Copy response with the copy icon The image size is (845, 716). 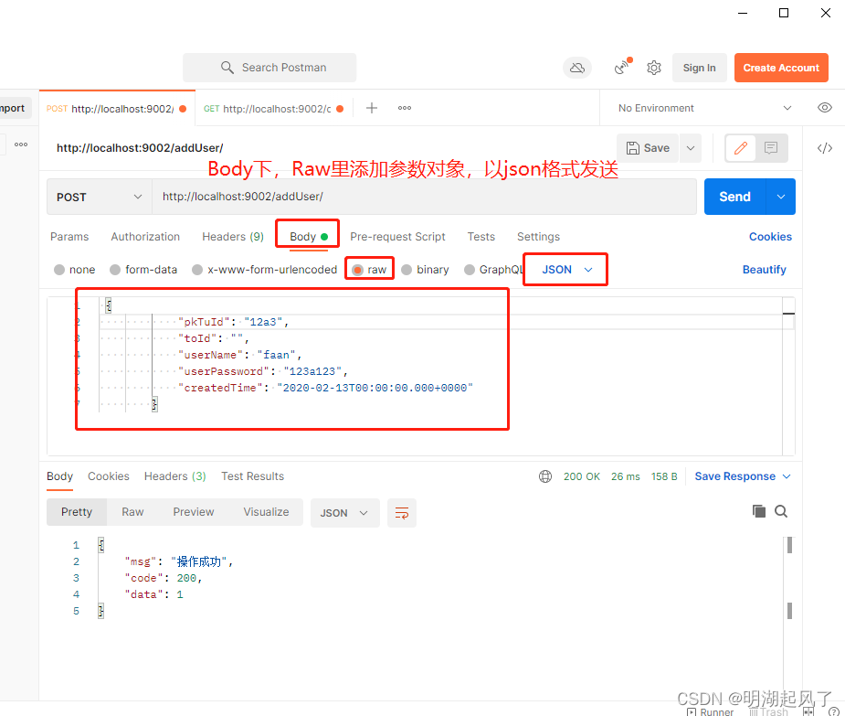tap(759, 511)
